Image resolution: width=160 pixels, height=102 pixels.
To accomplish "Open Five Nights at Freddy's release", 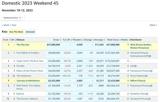I will [x=28, y=53].
